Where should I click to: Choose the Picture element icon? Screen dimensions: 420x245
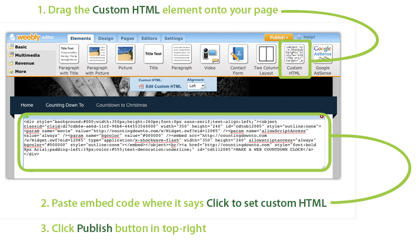[x=125, y=54]
